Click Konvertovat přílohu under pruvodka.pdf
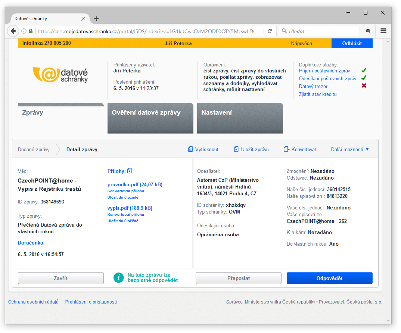Screen dimensions: 401x333 click(x=125, y=191)
